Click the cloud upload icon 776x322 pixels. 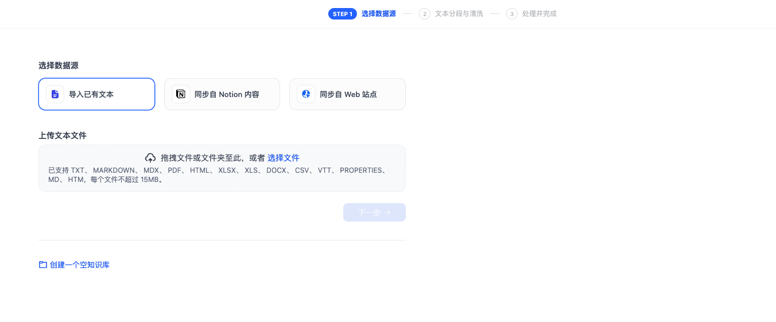click(150, 158)
